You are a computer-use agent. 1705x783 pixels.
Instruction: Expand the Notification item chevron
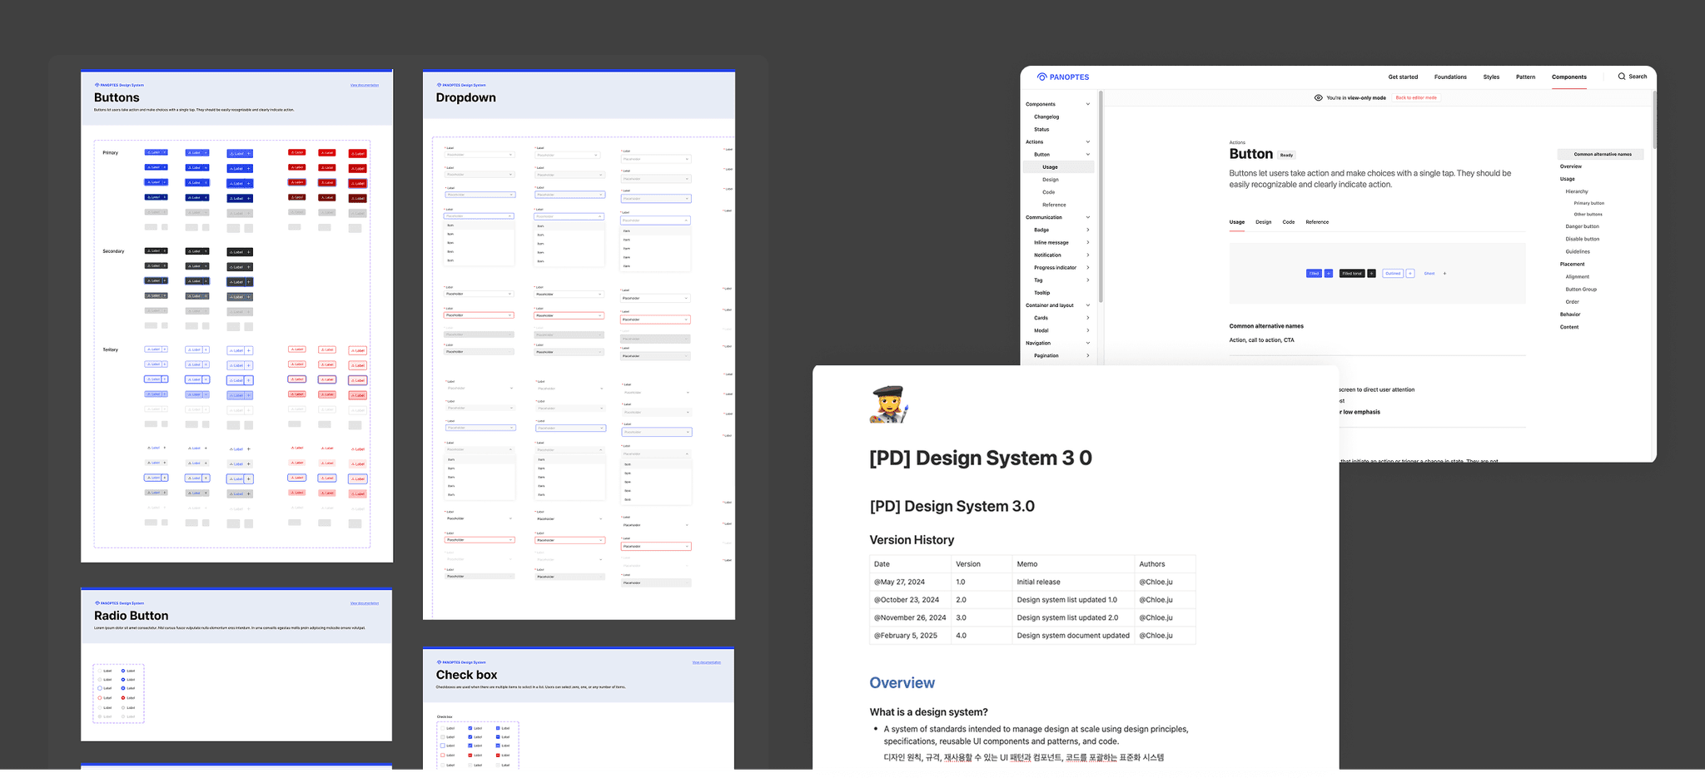point(1087,255)
